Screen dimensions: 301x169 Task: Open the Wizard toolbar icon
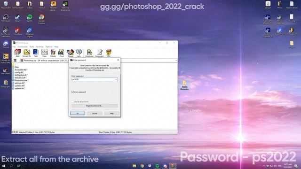(70, 53)
